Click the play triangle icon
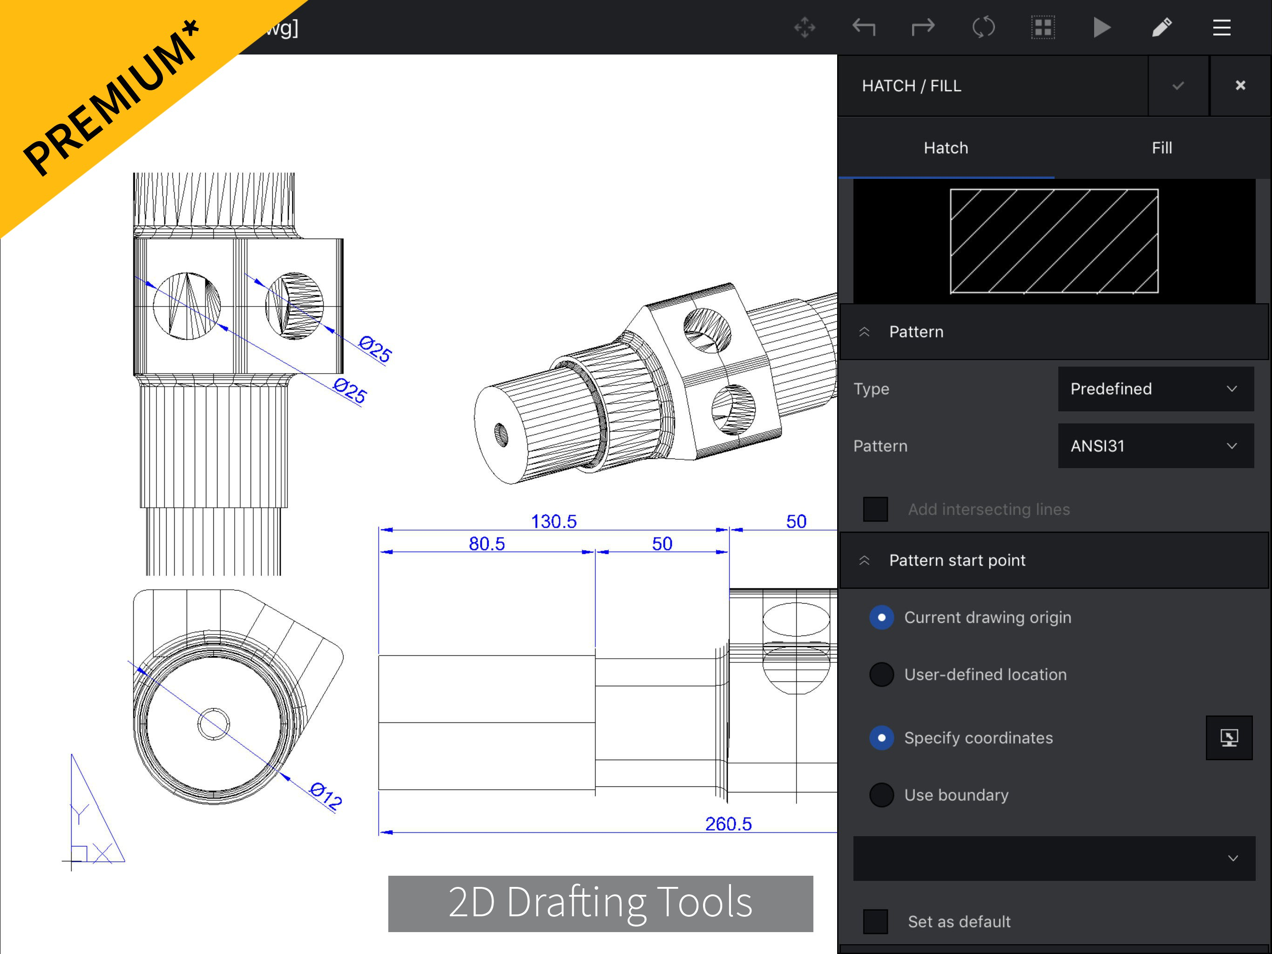The image size is (1272, 954). pos(1101,27)
